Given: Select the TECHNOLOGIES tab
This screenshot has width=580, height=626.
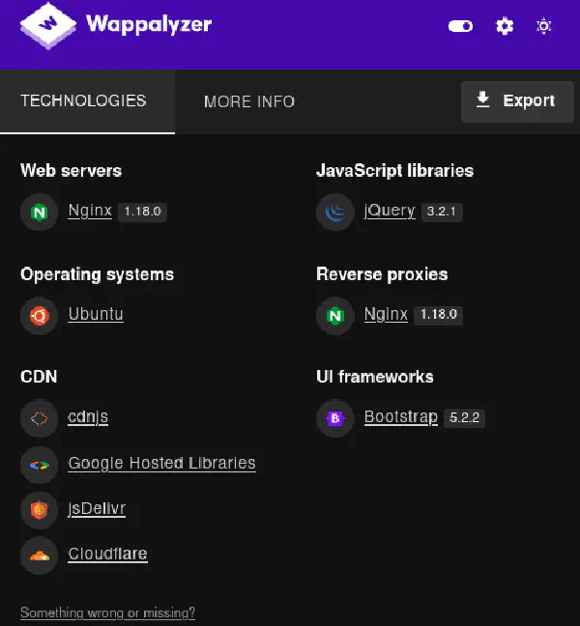Looking at the screenshot, I should (x=83, y=101).
